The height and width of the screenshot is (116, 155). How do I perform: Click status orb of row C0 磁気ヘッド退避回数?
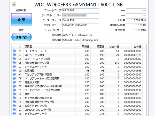coord(14,86)
